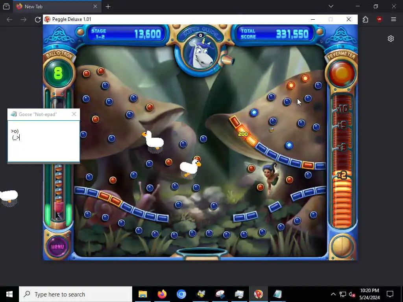The image size is (403, 302).
Task: Open Firefox hamburger application menu
Action: [394, 20]
